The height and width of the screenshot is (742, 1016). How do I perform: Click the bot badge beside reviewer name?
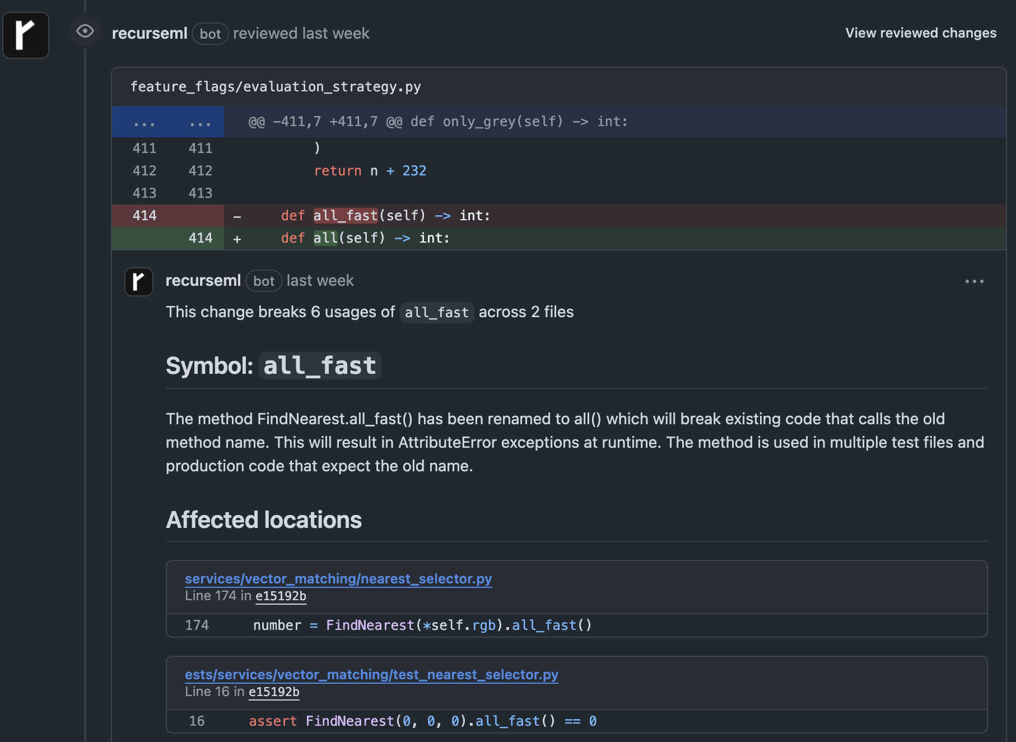click(x=210, y=34)
